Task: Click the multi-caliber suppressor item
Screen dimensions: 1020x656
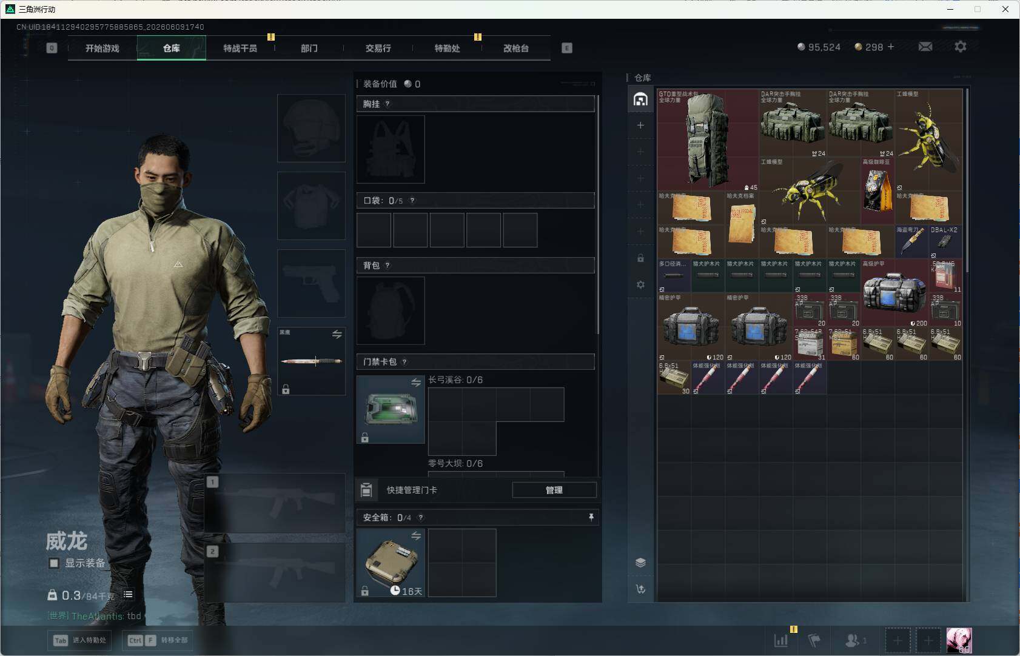Action: pyautogui.click(x=674, y=276)
